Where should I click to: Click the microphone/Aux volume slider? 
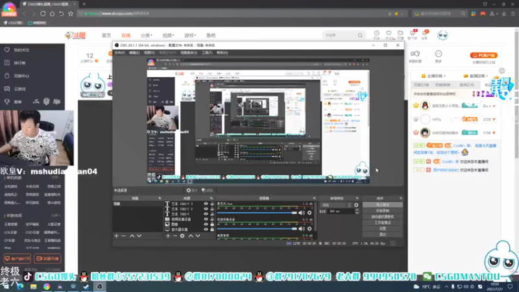(x=257, y=213)
